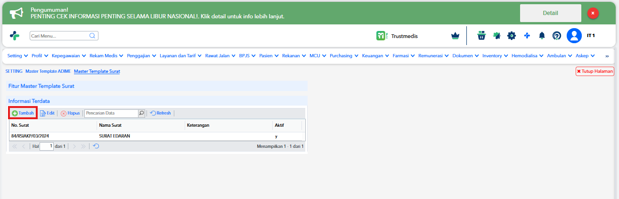Click the puzzle piece icon in header
The height and width of the screenshot is (199, 619).
497,36
